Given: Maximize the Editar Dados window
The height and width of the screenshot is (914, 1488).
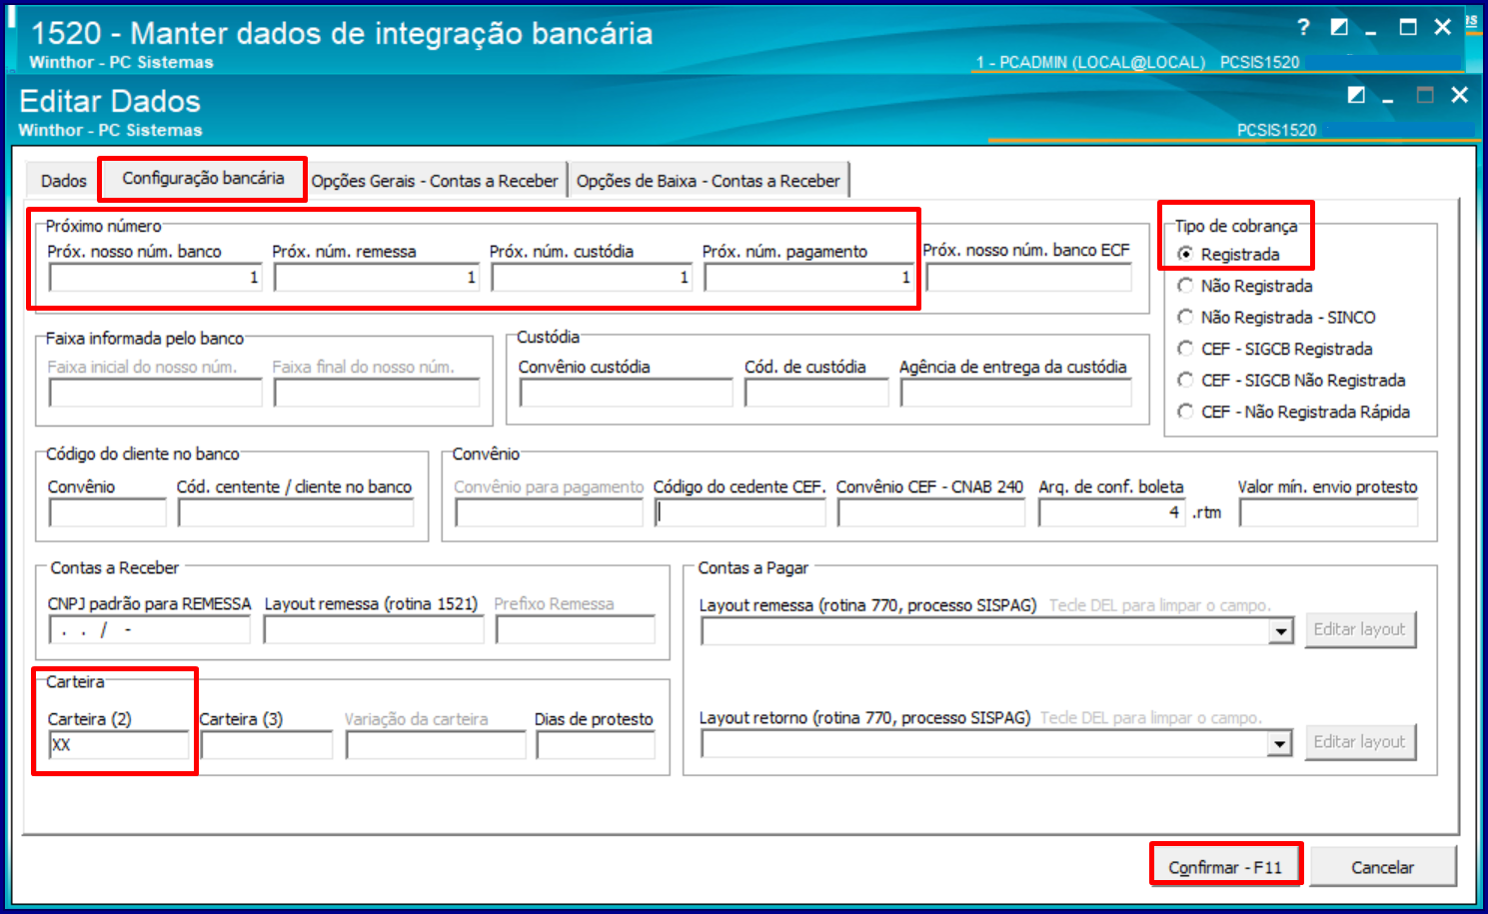Looking at the screenshot, I should click(x=1425, y=95).
